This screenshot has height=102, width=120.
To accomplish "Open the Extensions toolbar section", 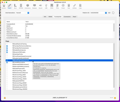I will point(27,6).
